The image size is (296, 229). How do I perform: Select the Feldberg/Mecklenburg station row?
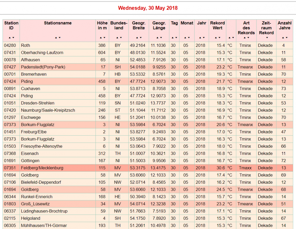pos(42,168)
